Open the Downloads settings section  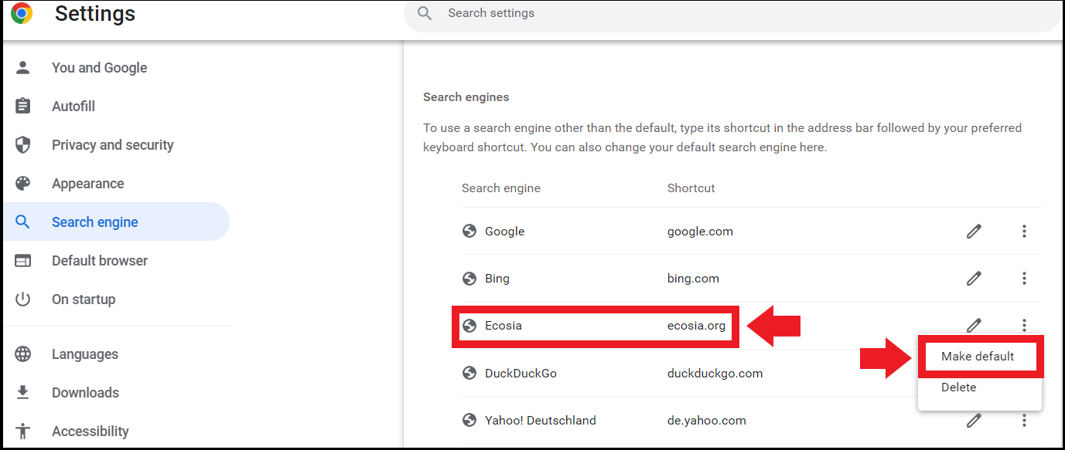click(x=85, y=393)
